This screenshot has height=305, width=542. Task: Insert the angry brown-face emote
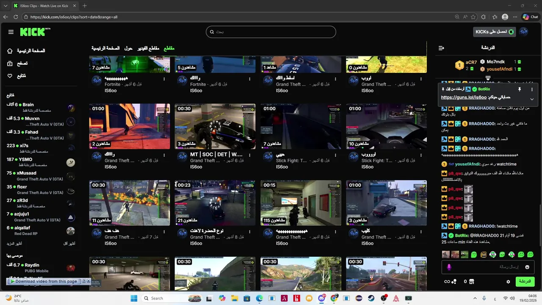[484, 255]
